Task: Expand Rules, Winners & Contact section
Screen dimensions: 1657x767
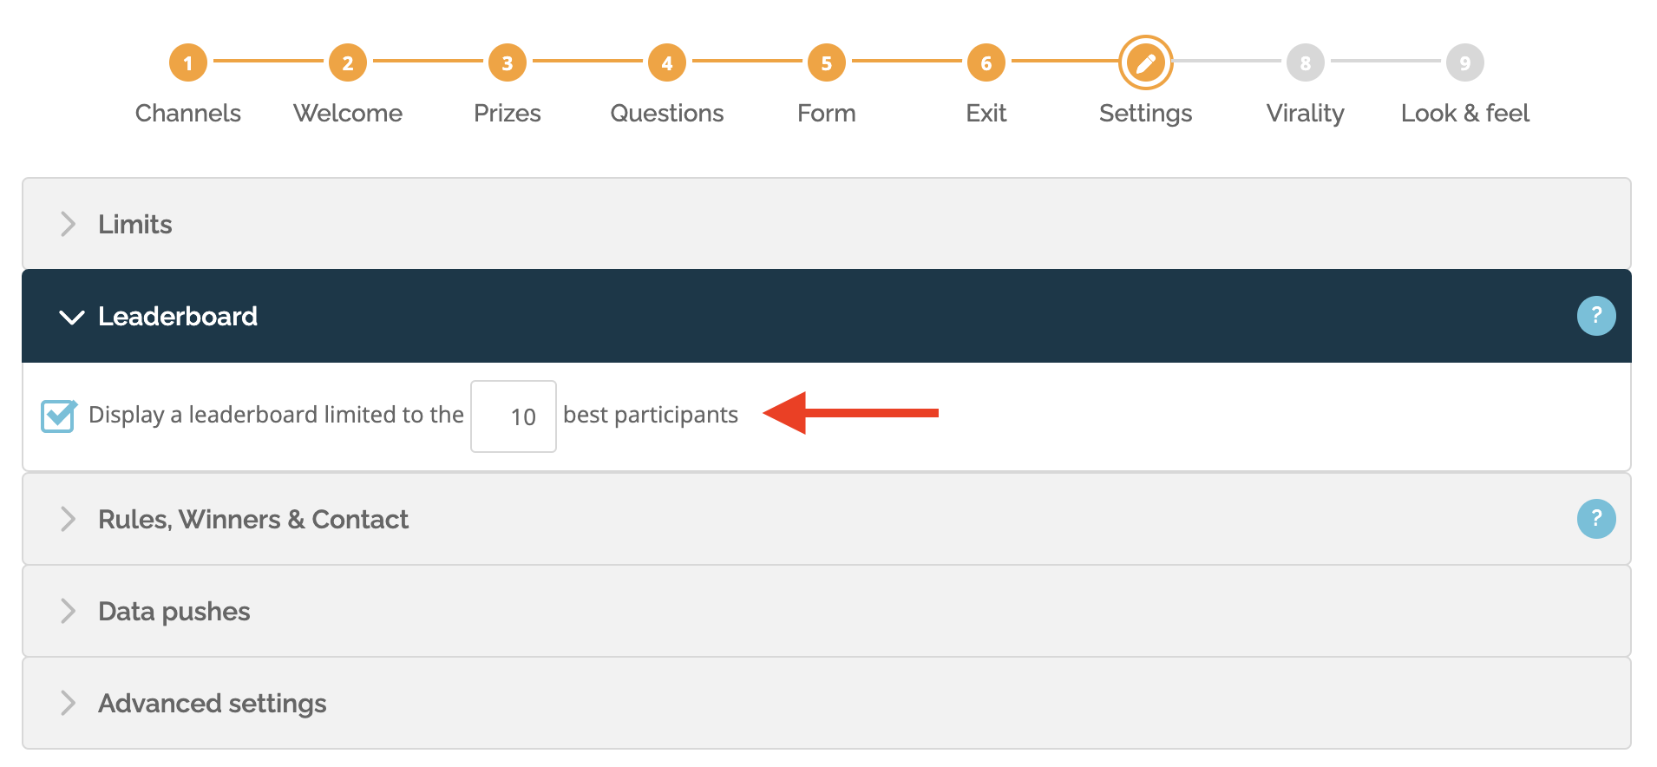Action: (x=826, y=519)
